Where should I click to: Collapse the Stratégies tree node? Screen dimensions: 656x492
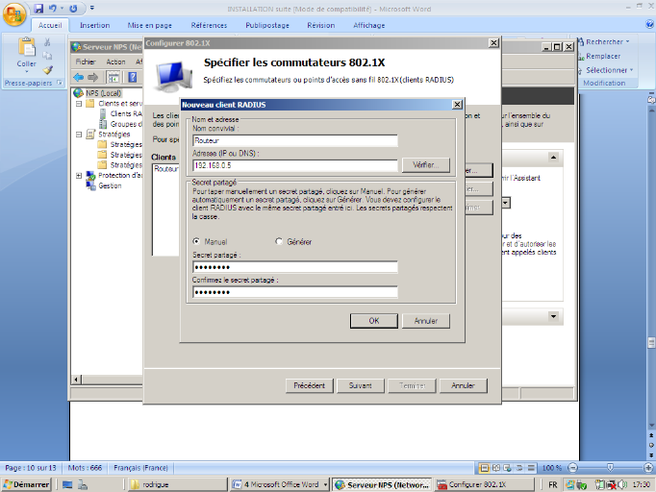(79, 135)
